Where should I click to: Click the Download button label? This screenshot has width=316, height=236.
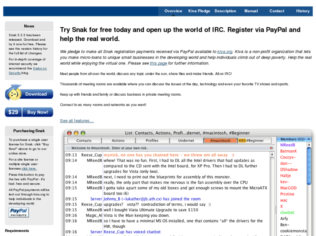(x=36, y=94)
